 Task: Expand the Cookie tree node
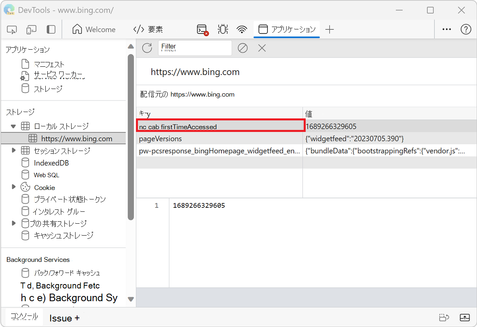[14, 187]
